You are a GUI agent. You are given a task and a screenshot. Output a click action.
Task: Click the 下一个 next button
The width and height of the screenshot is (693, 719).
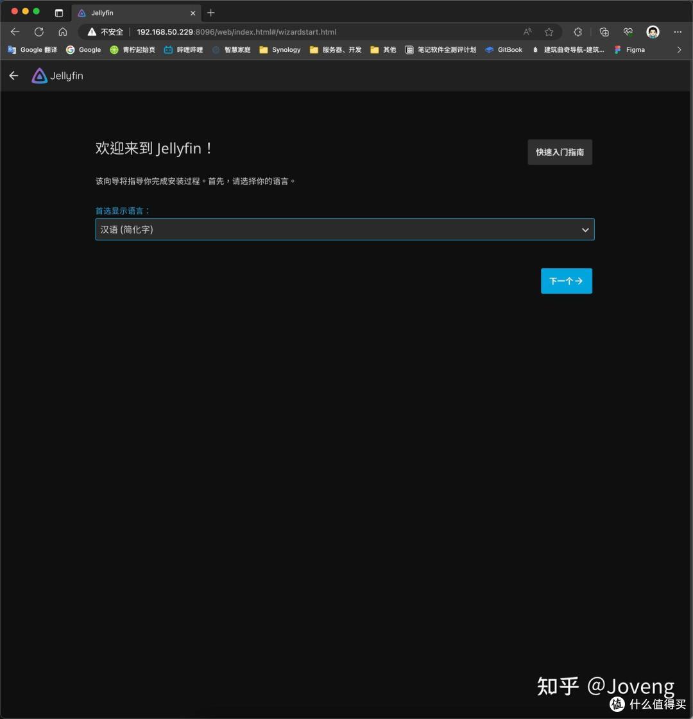(566, 280)
